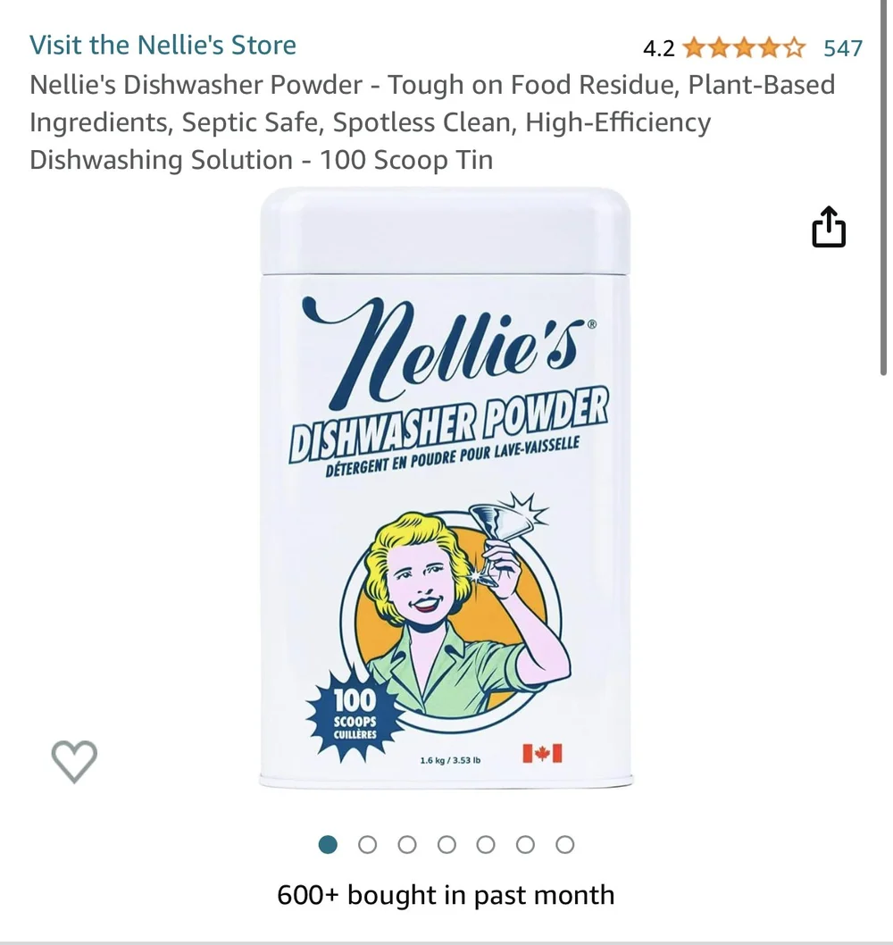Select the second image carousel dot
Image resolution: width=893 pixels, height=945 pixels.
pyautogui.click(x=368, y=844)
